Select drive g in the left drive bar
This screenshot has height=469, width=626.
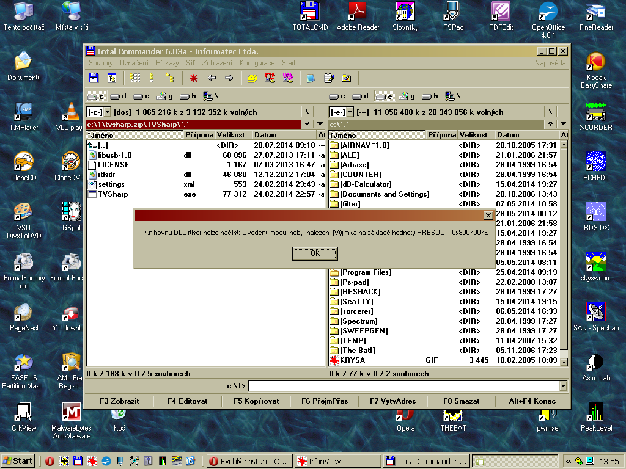(x=165, y=96)
